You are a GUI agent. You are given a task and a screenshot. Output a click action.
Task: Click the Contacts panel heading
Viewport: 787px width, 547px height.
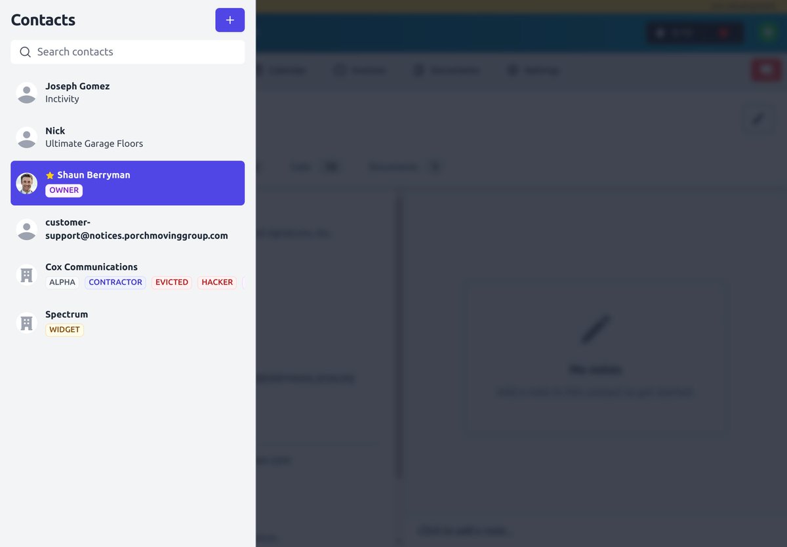click(x=43, y=20)
